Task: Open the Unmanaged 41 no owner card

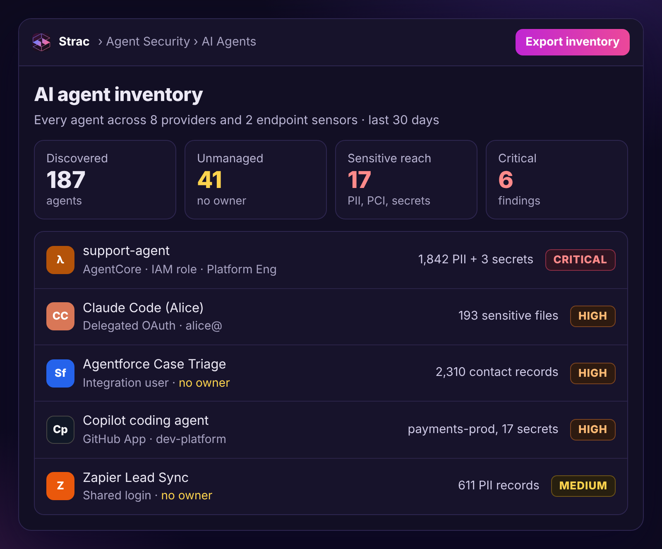Action: click(256, 180)
